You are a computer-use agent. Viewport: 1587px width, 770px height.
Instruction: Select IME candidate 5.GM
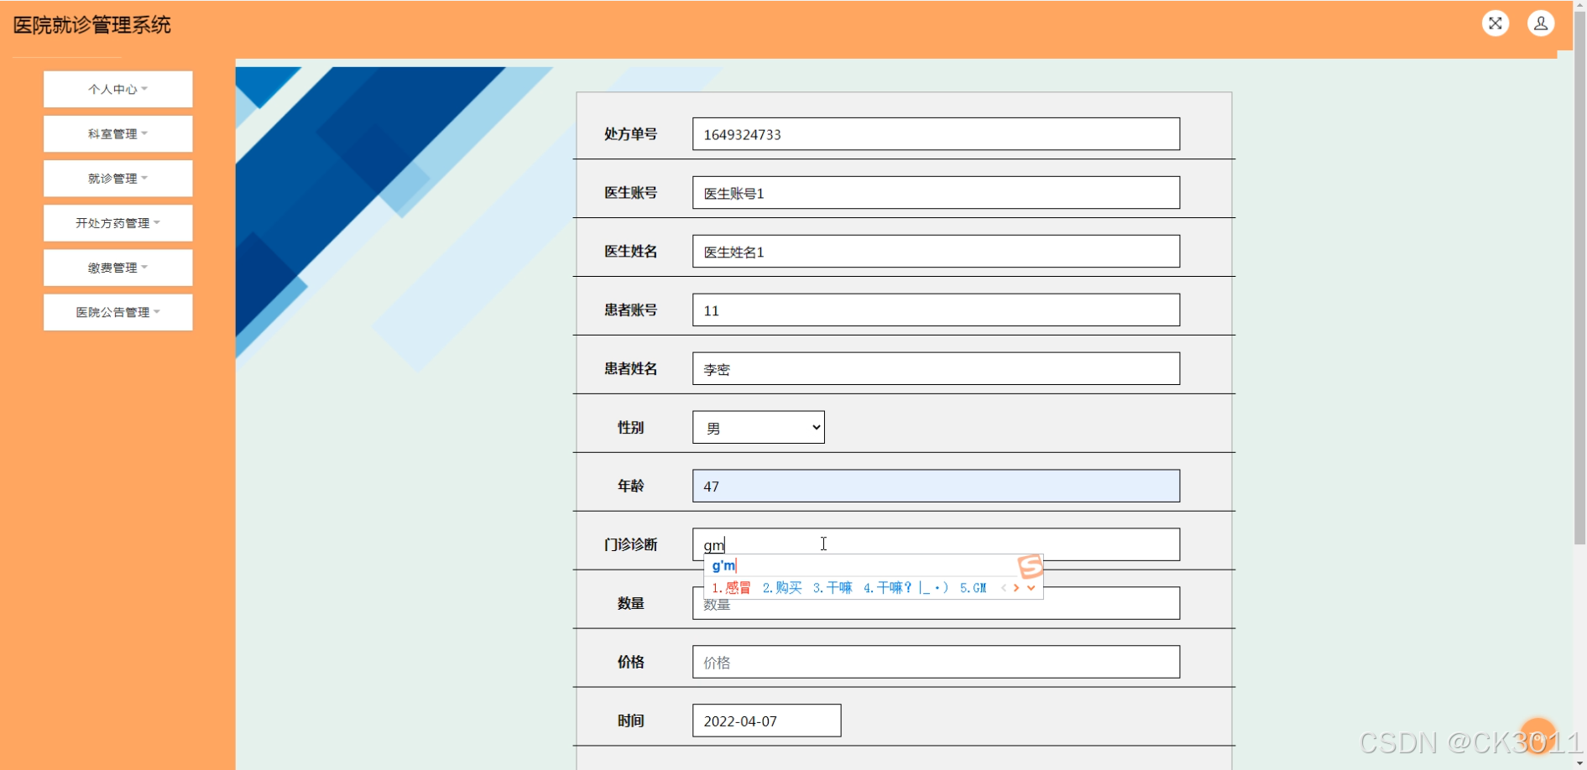tap(974, 588)
